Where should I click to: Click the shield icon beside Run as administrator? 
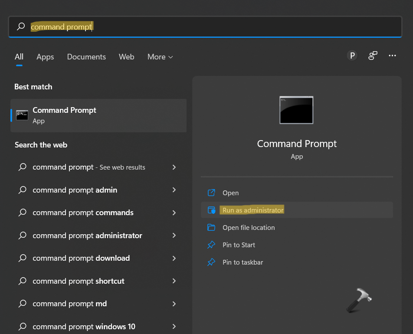pyautogui.click(x=211, y=210)
